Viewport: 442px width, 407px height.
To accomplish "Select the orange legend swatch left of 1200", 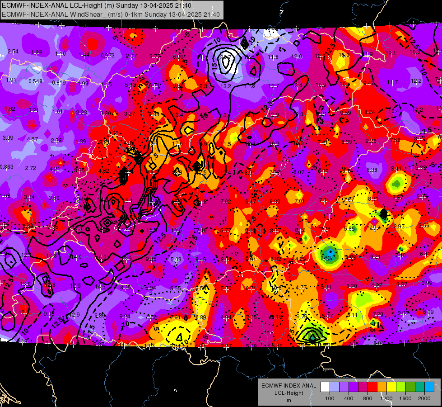I will (x=382, y=387).
